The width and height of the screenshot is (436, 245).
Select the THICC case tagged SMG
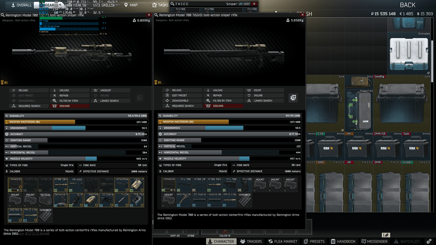coord(330,186)
